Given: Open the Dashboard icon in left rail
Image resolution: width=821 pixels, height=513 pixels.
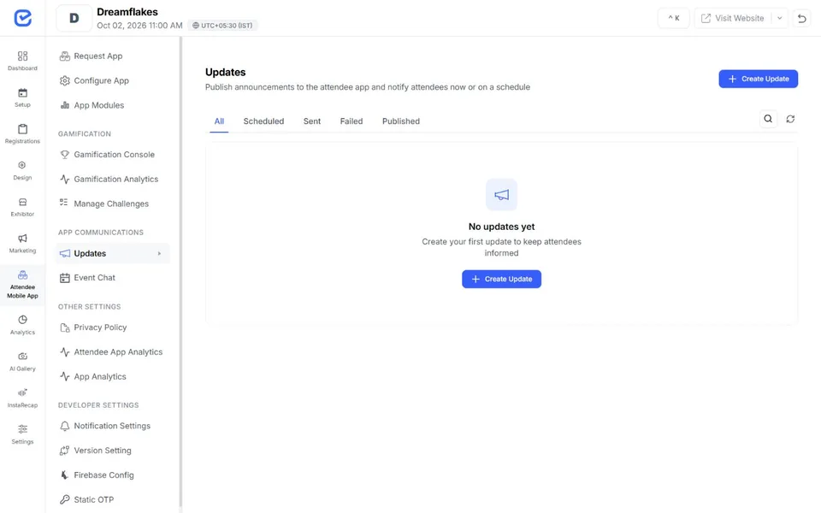Looking at the screenshot, I should [x=22, y=56].
